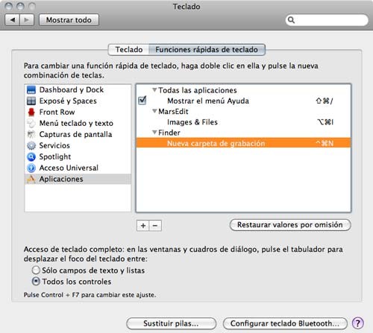Select Nueva carpeta de grabación row
The image size is (373, 333).
click(243, 143)
